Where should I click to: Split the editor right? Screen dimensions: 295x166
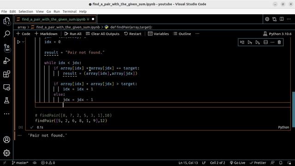[282, 19]
